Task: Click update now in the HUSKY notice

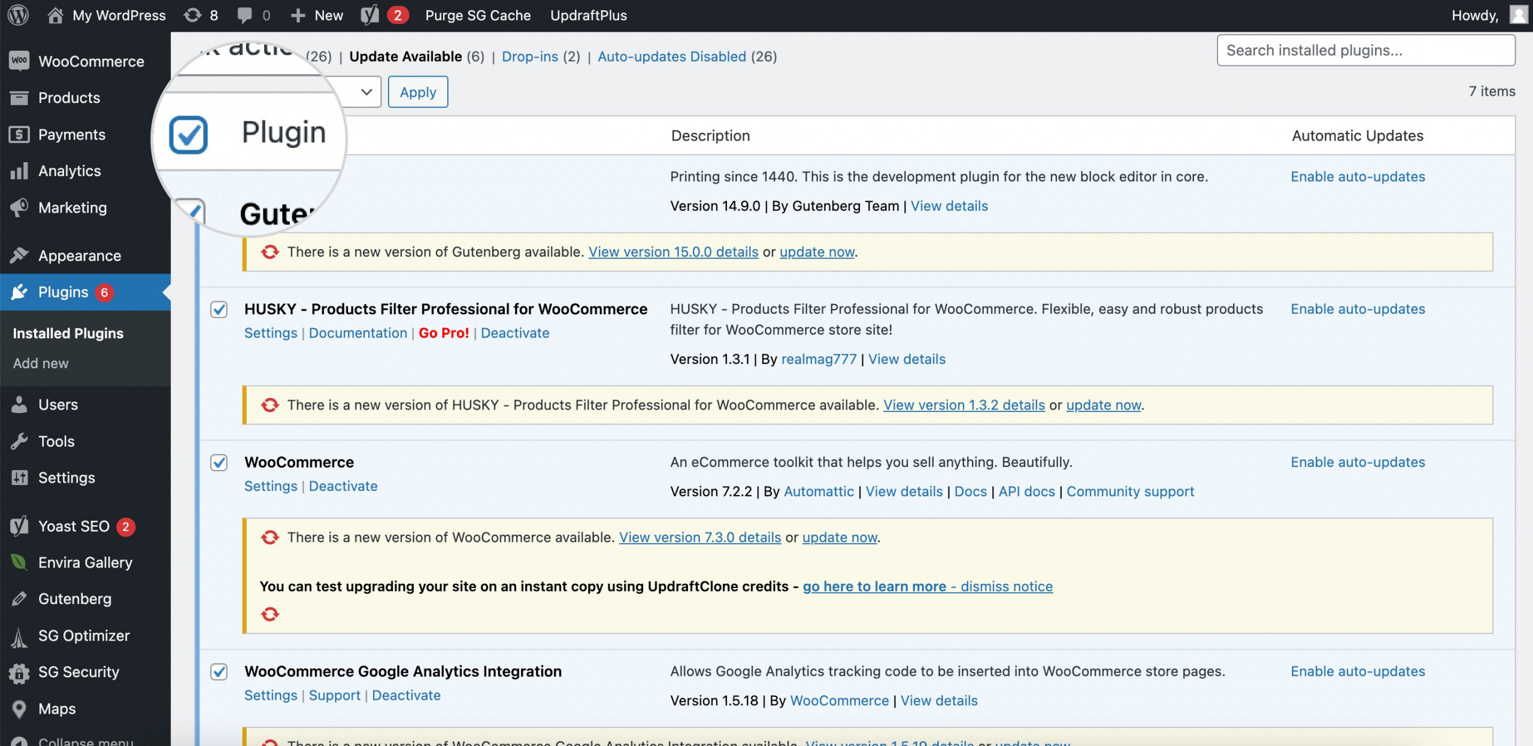Action: tap(1104, 405)
